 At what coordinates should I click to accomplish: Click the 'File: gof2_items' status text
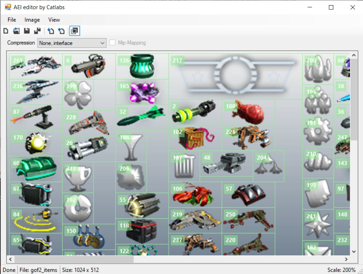click(38, 270)
